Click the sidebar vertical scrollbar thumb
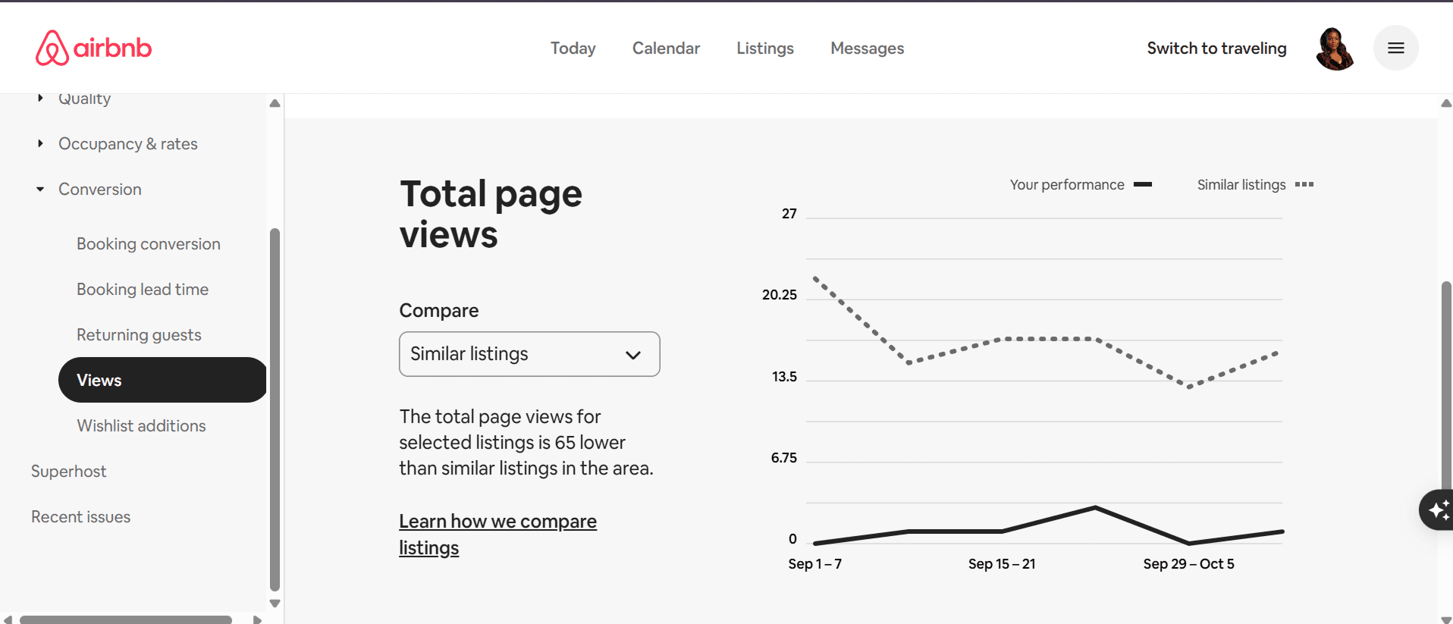The image size is (1453, 624). coord(275,409)
